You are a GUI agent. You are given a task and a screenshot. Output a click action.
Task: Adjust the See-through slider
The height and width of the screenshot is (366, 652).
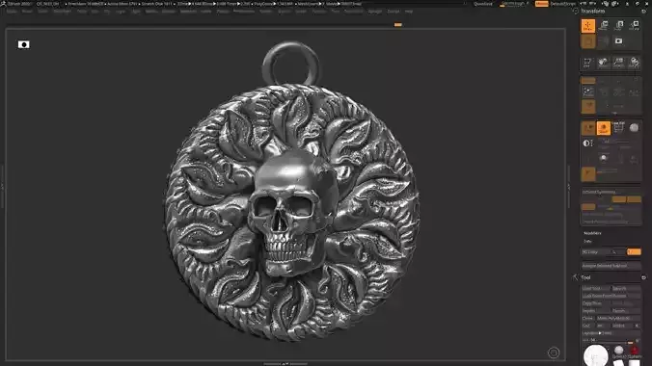click(x=515, y=4)
